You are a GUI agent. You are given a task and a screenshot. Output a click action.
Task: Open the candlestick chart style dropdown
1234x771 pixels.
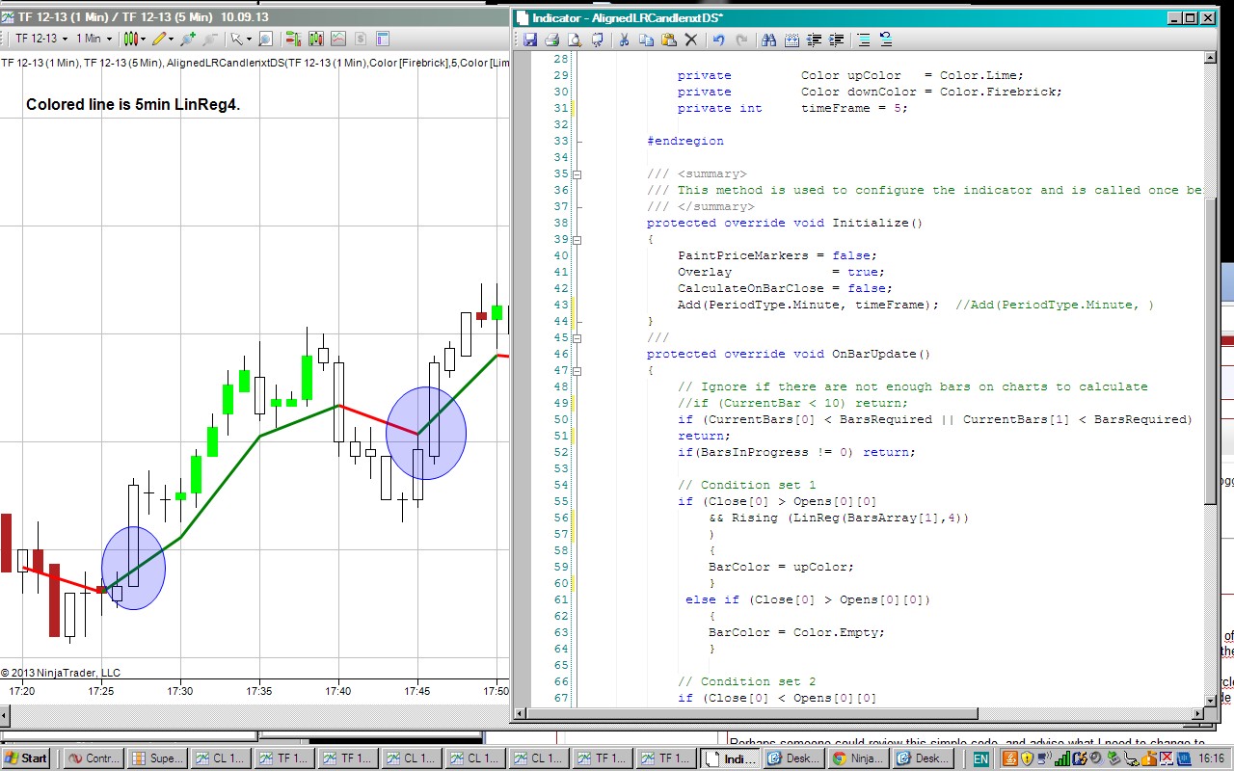click(x=135, y=39)
